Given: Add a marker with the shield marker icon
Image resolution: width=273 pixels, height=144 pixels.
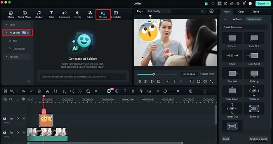Looking at the screenshot, I should click(x=125, y=91).
